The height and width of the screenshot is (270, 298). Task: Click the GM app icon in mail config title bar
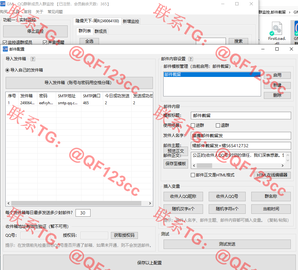(5, 49)
